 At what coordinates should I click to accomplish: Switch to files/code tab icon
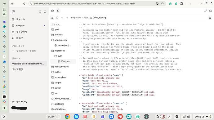point(58,11)
